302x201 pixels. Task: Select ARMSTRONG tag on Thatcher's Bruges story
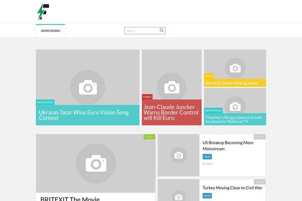[213, 111]
